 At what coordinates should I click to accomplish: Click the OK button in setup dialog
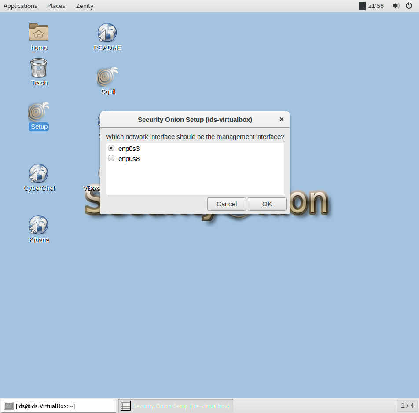[267, 204]
